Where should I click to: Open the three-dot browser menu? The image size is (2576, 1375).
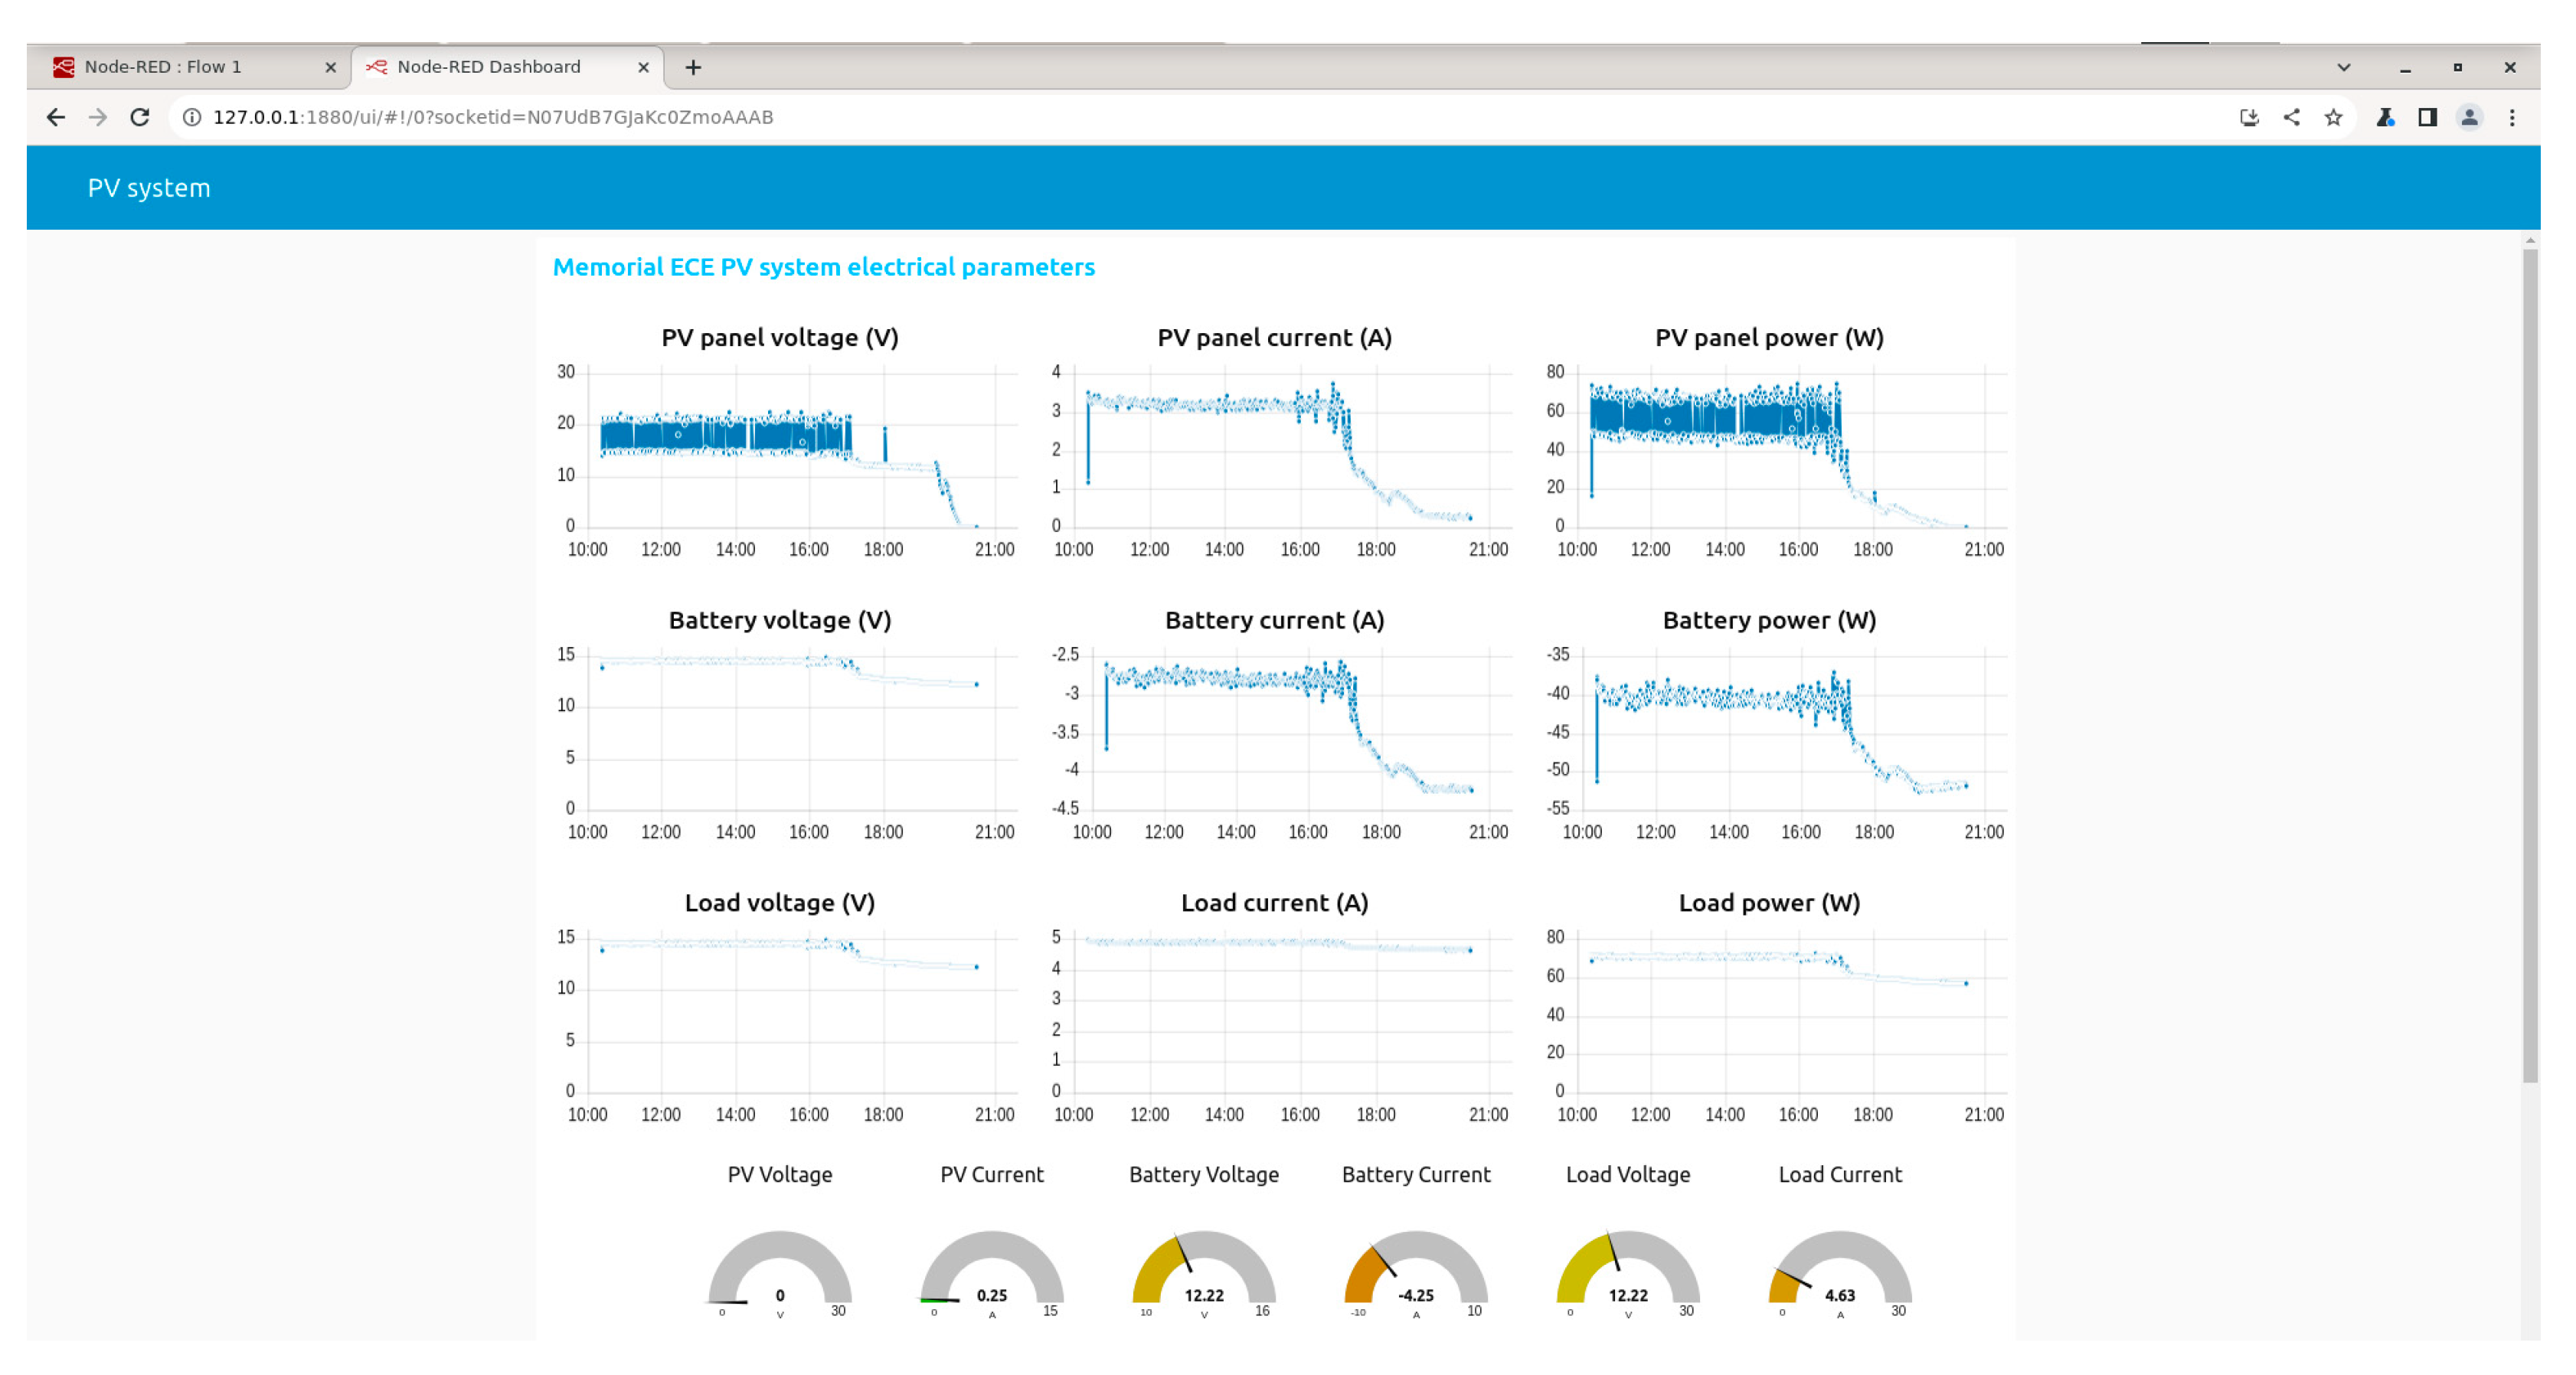pos(2511,117)
